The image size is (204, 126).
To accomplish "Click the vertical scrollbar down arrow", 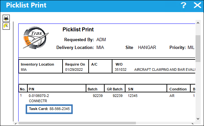I will point(198,119).
